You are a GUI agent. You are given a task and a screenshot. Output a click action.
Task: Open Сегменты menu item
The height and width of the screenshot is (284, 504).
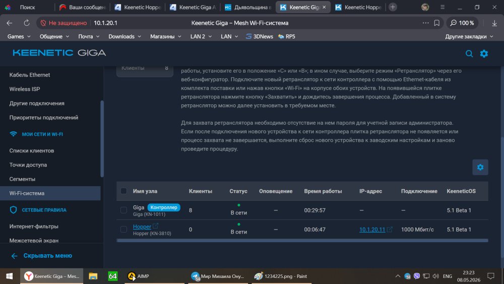(x=50, y=179)
